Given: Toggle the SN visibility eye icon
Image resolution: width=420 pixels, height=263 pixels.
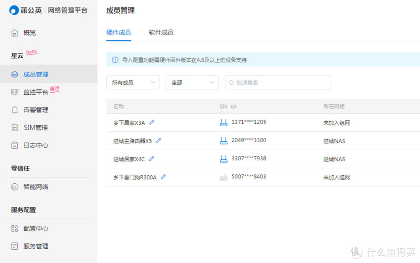Looking at the screenshot, I should tap(234, 107).
